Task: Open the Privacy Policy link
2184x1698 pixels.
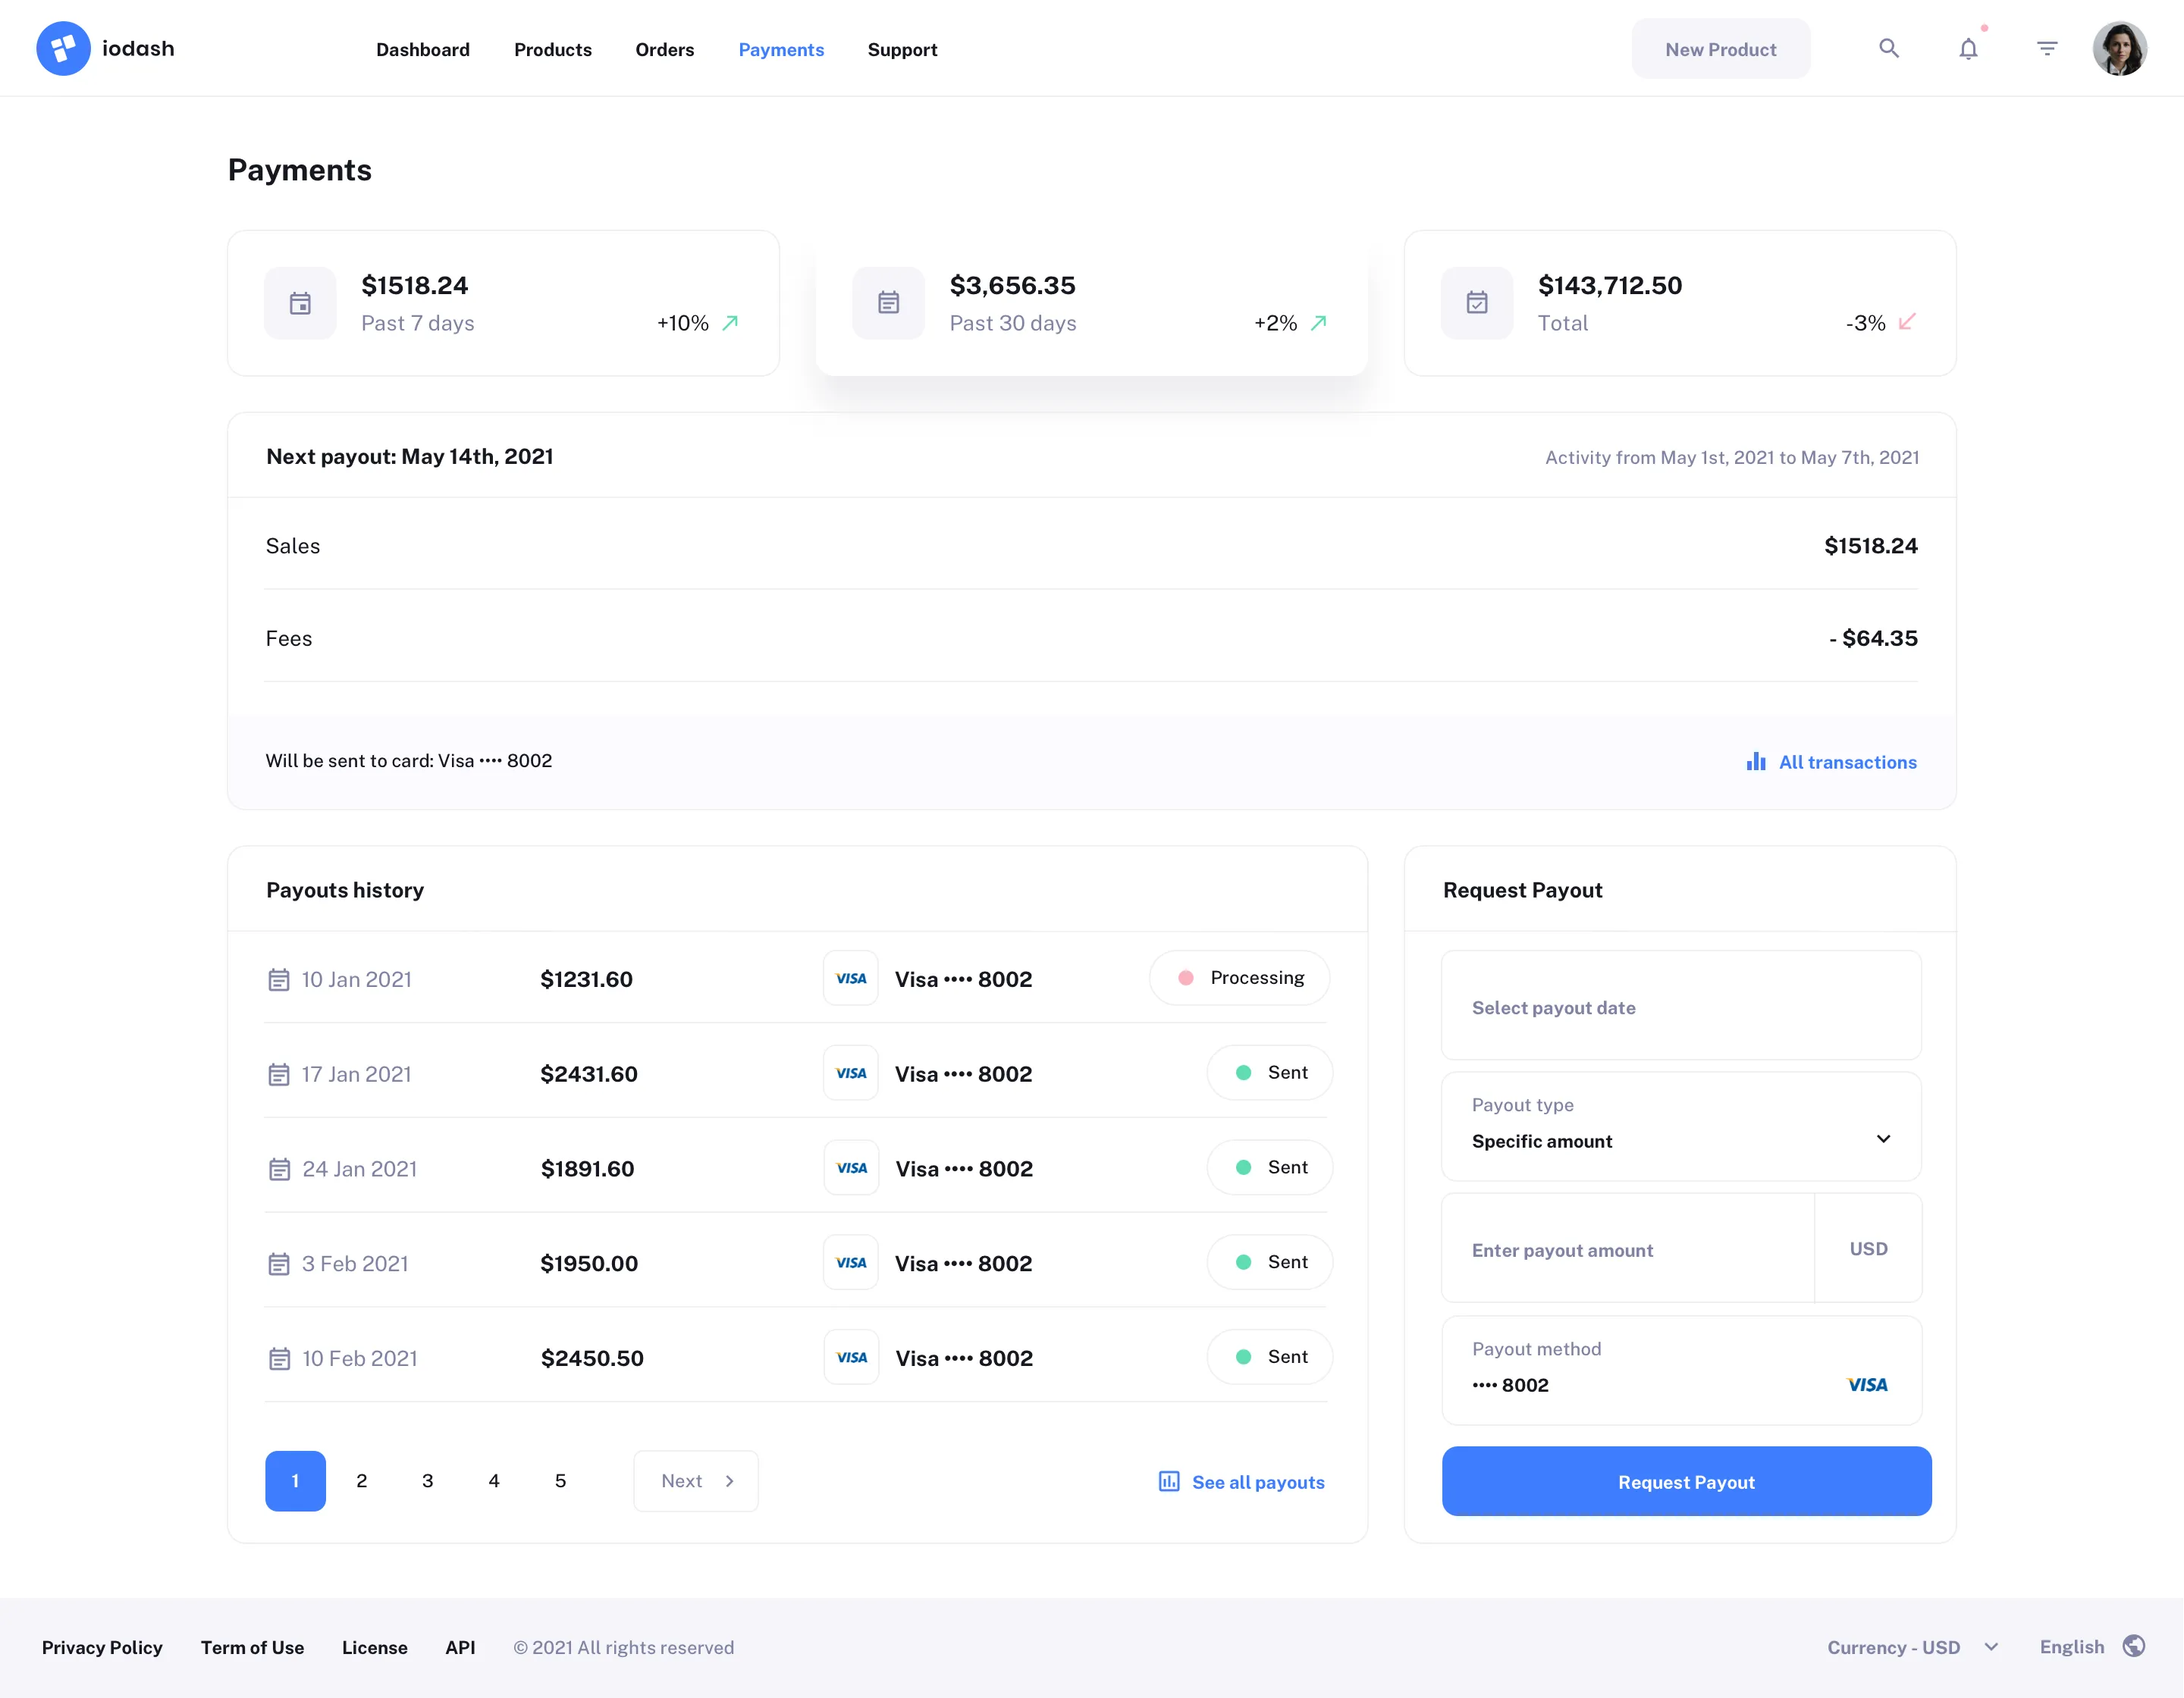Action: point(101,1646)
